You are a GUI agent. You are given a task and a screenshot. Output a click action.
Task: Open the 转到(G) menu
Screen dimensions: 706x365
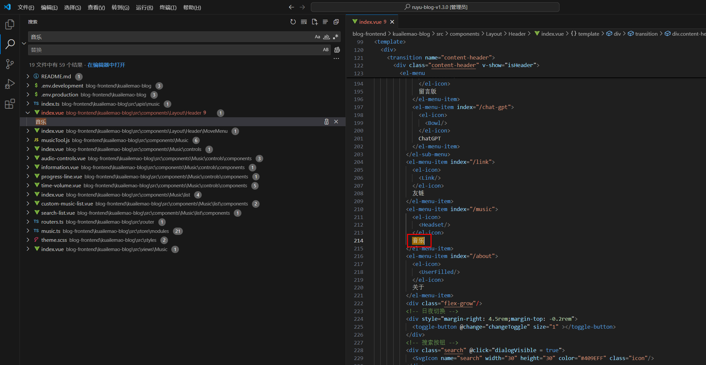(x=120, y=7)
